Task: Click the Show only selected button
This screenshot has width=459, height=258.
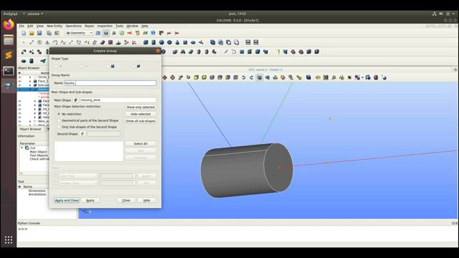Action: pyautogui.click(x=141, y=107)
